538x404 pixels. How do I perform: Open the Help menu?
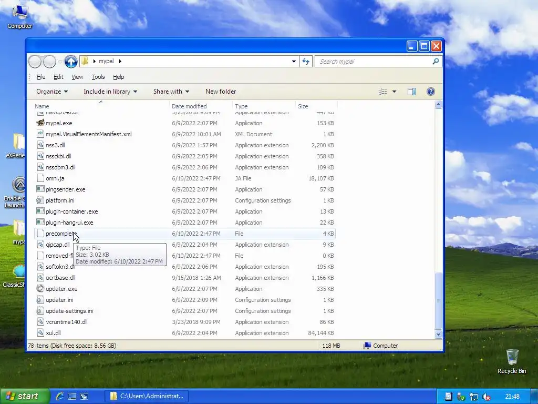118,77
